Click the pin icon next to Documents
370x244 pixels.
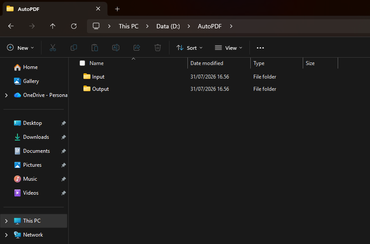coord(63,151)
